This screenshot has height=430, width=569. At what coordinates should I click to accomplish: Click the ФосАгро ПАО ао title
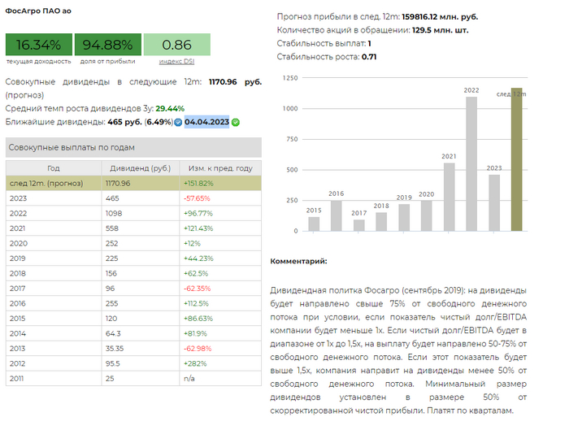38,11
